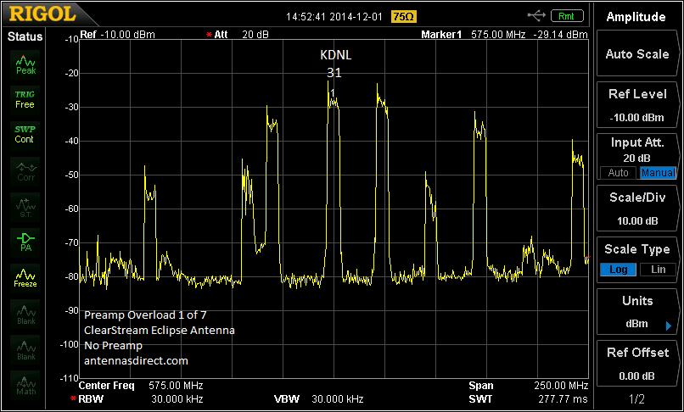Select Log scale type
684x412 pixels.
(x=619, y=269)
